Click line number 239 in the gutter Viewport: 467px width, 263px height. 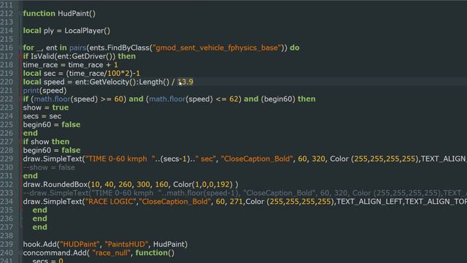click(7, 244)
